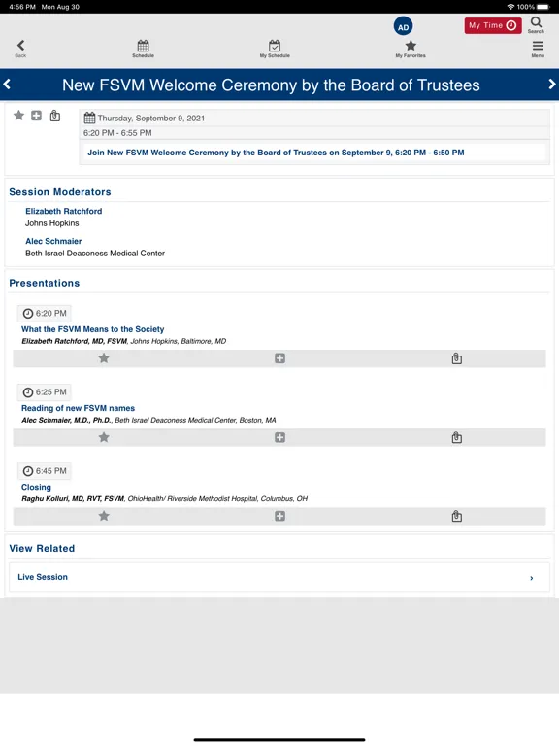
Task: Open moderator Elizabeth Ratchford's profile
Action: coord(64,211)
